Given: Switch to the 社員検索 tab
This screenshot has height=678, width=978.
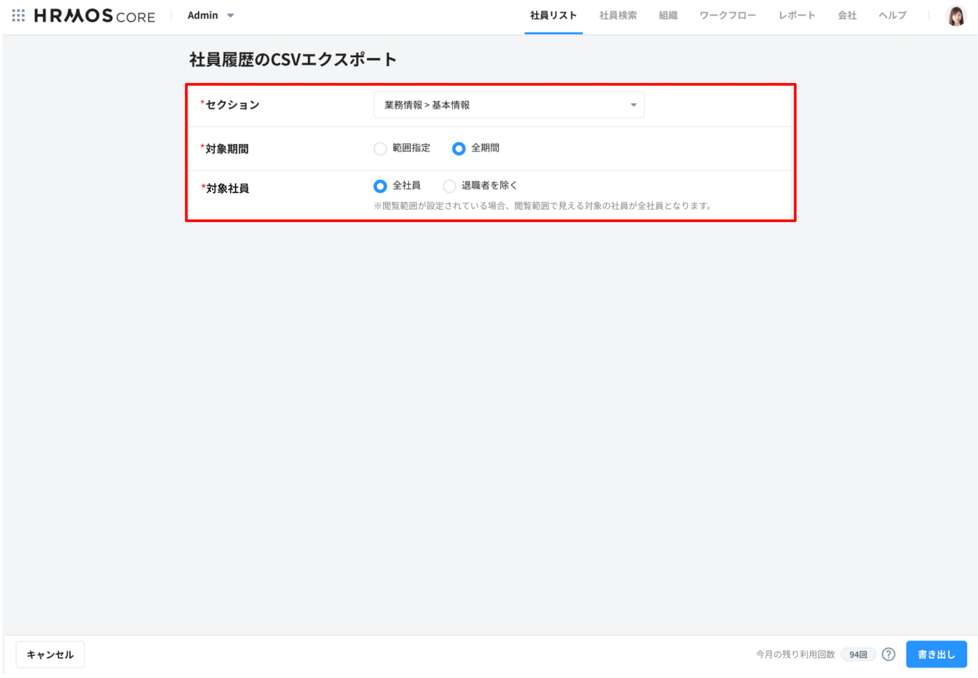Looking at the screenshot, I should (618, 16).
